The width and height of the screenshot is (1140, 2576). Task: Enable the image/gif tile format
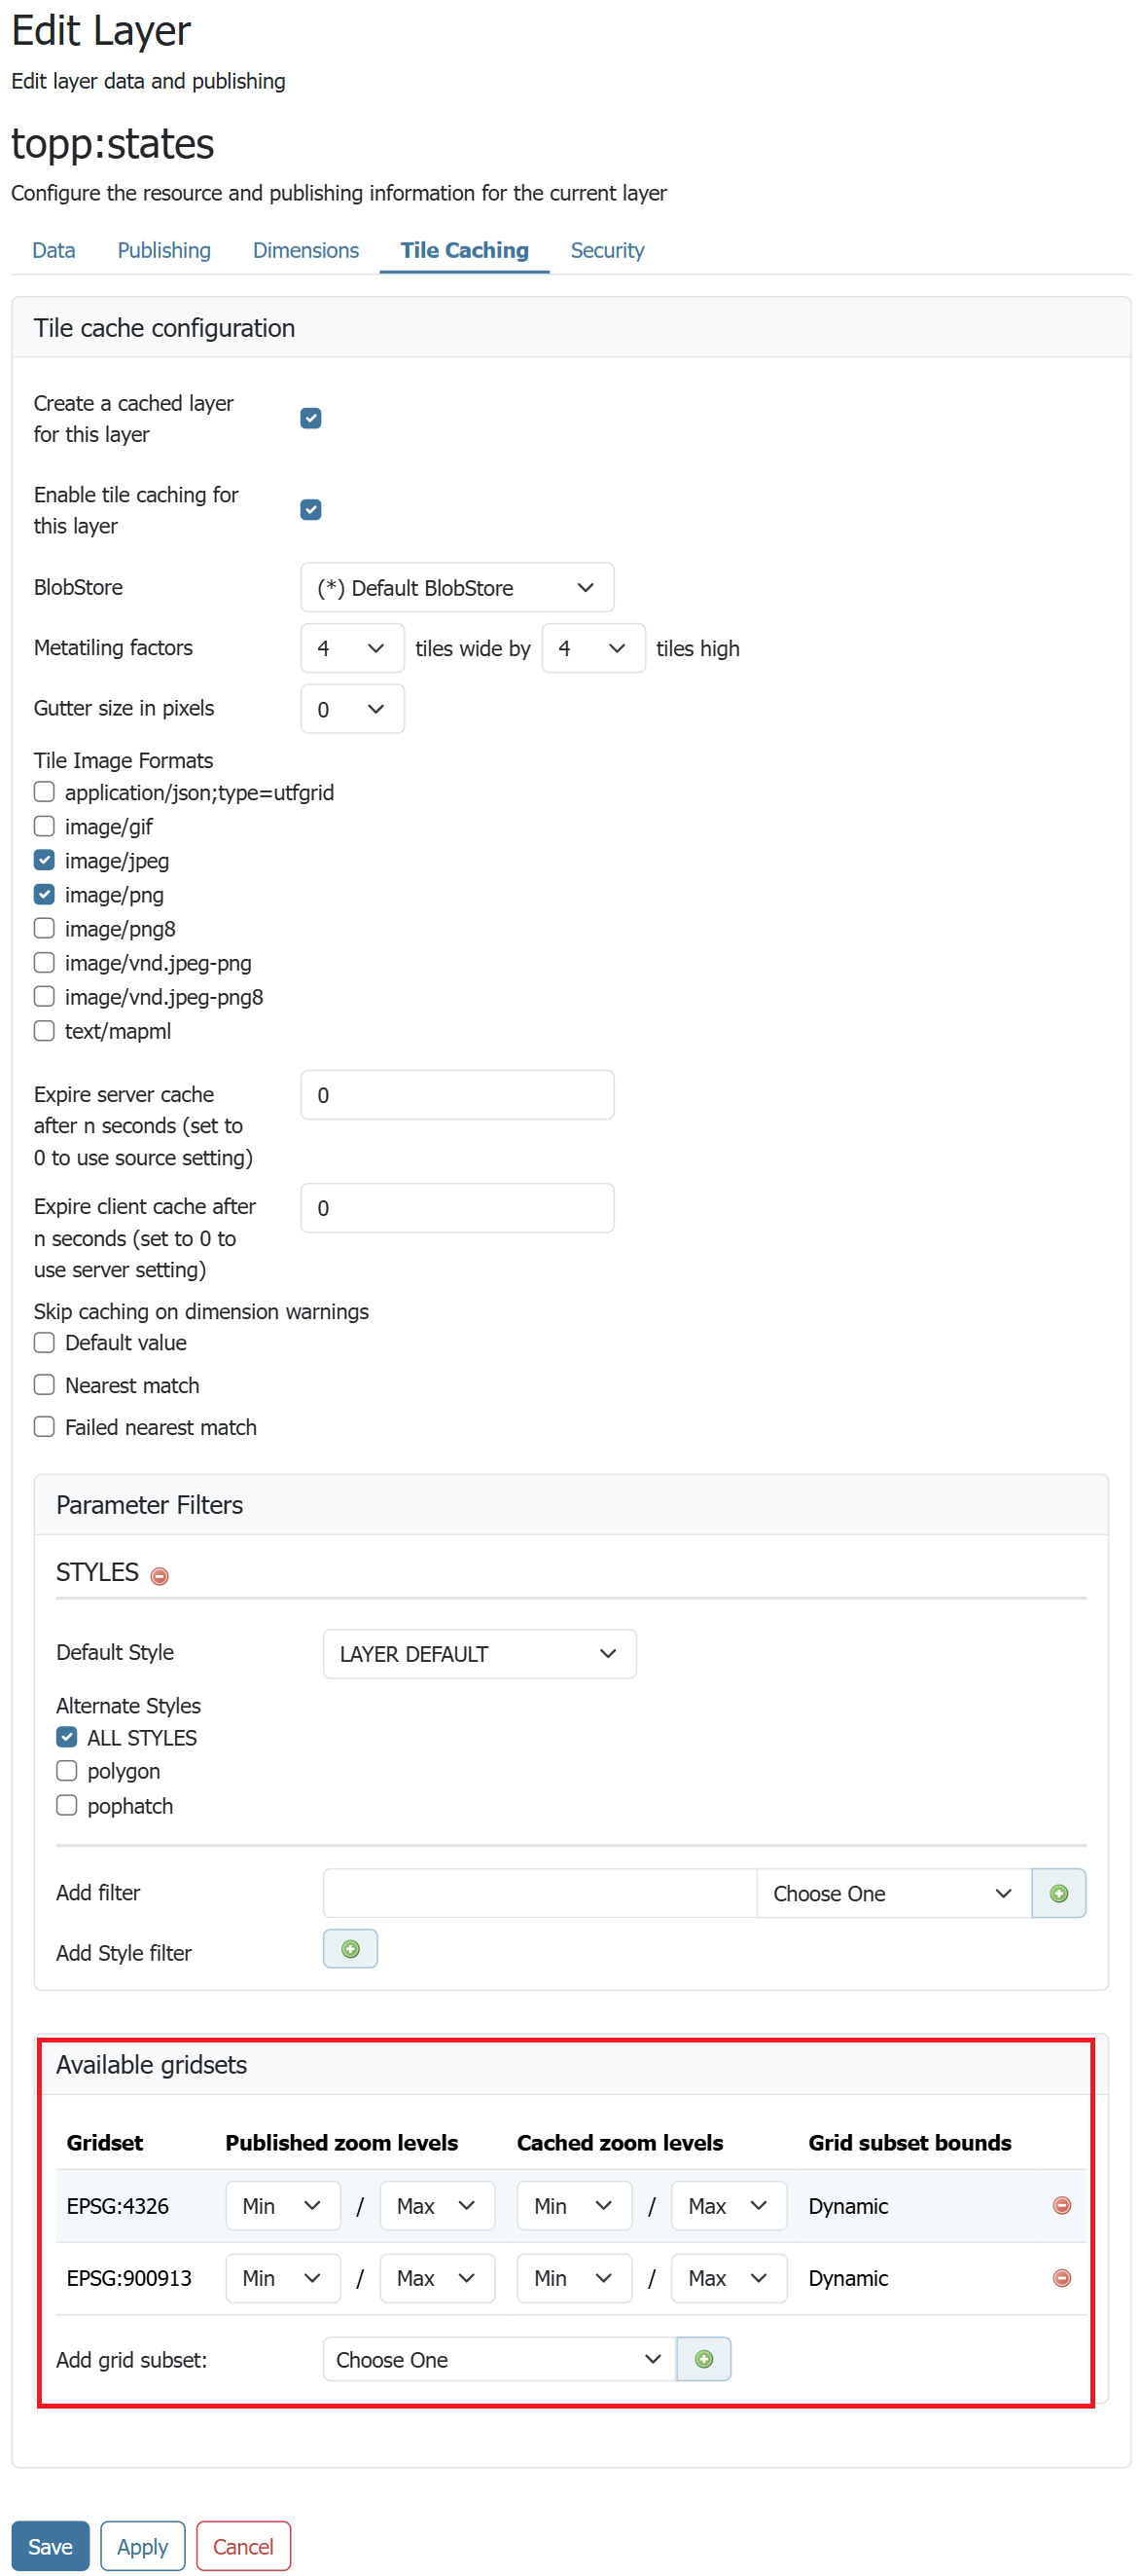(44, 826)
